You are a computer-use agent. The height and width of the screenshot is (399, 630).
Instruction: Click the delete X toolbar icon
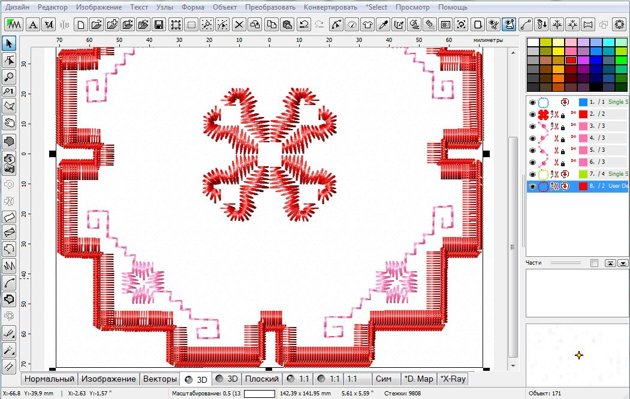coord(239,25)
